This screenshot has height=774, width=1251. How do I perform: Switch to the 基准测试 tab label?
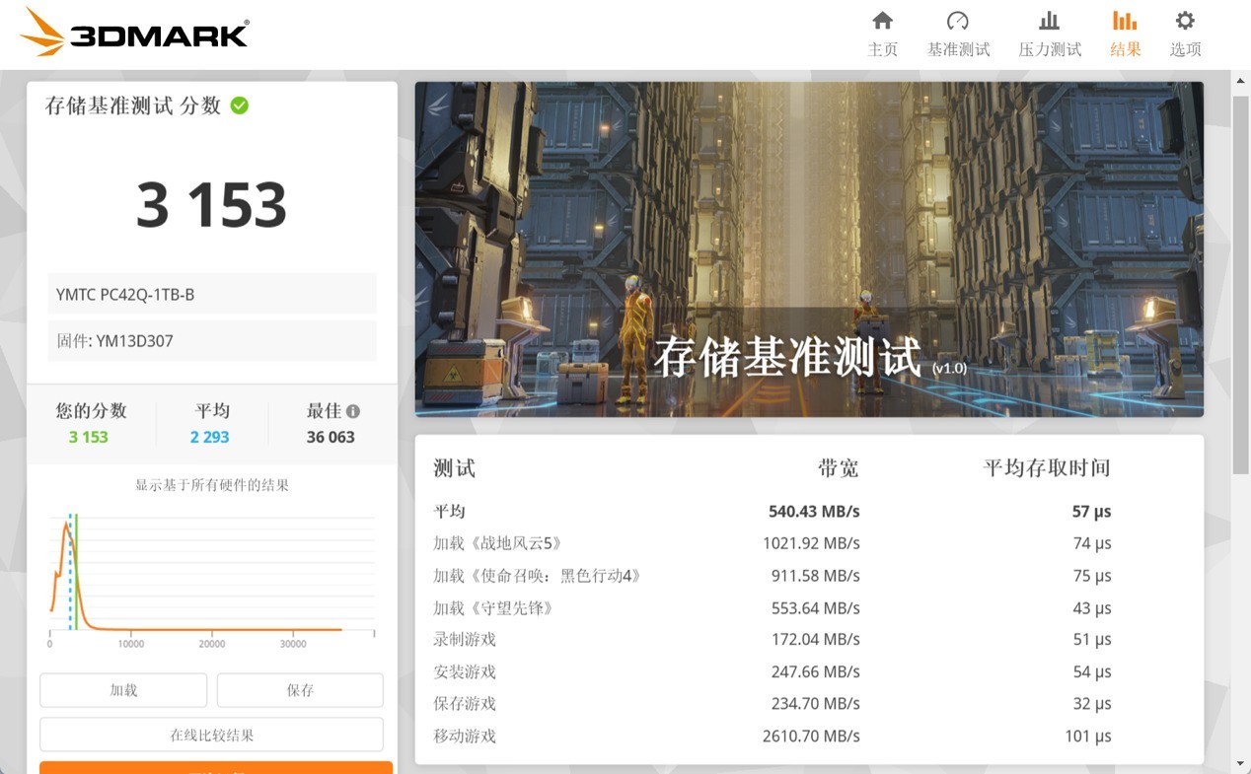point(958,49)
